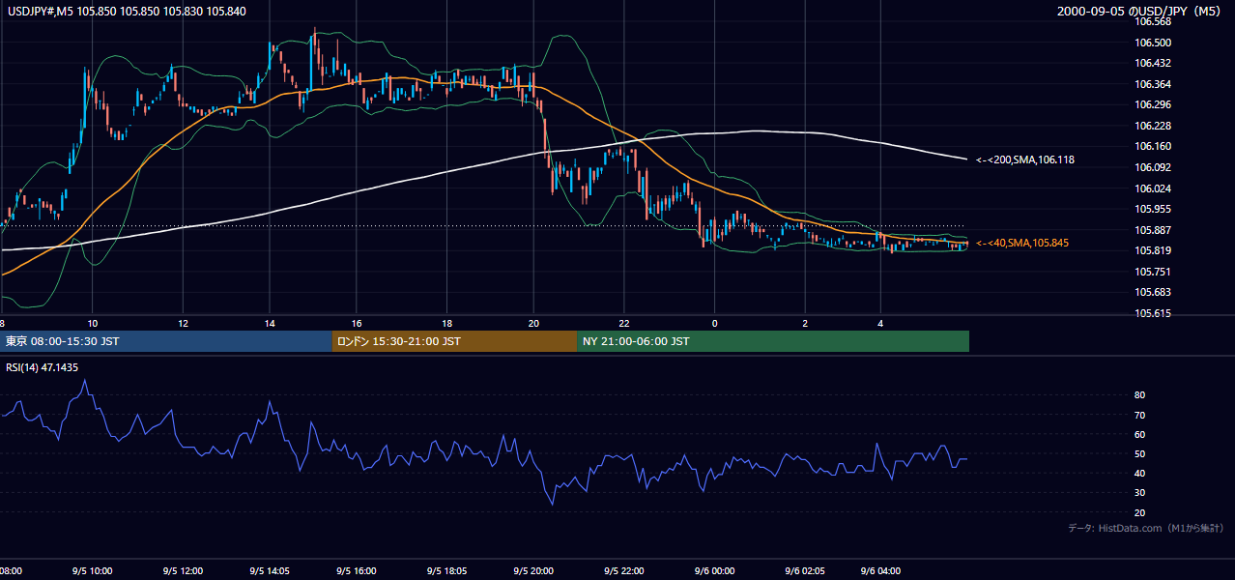Click the 9/6 04:00 time axis label
The image size is (1235, 580).
pyautogui.click(x=880, y=571)
